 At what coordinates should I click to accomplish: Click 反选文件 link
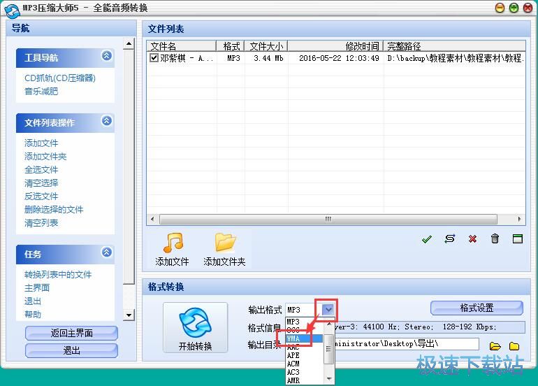pyautogui.click(x=41, y=196)
